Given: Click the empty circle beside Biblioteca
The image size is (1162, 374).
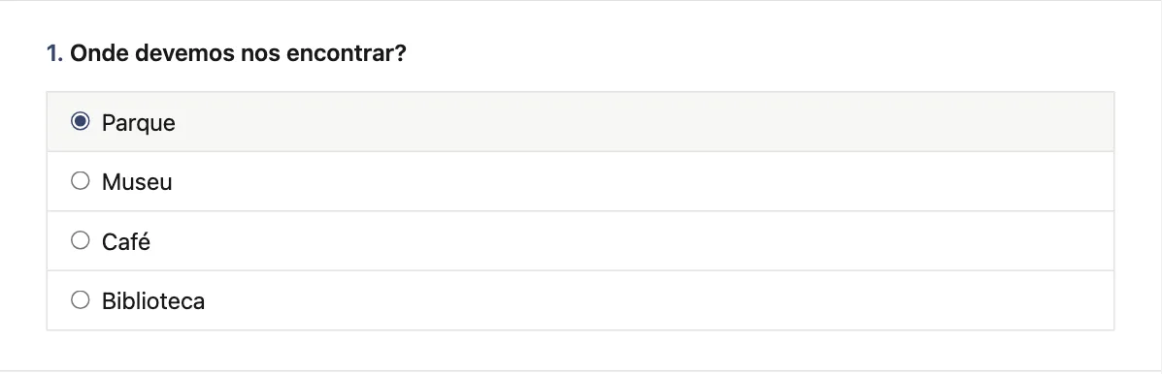Looking at the screenshot, I should point(80,300).
